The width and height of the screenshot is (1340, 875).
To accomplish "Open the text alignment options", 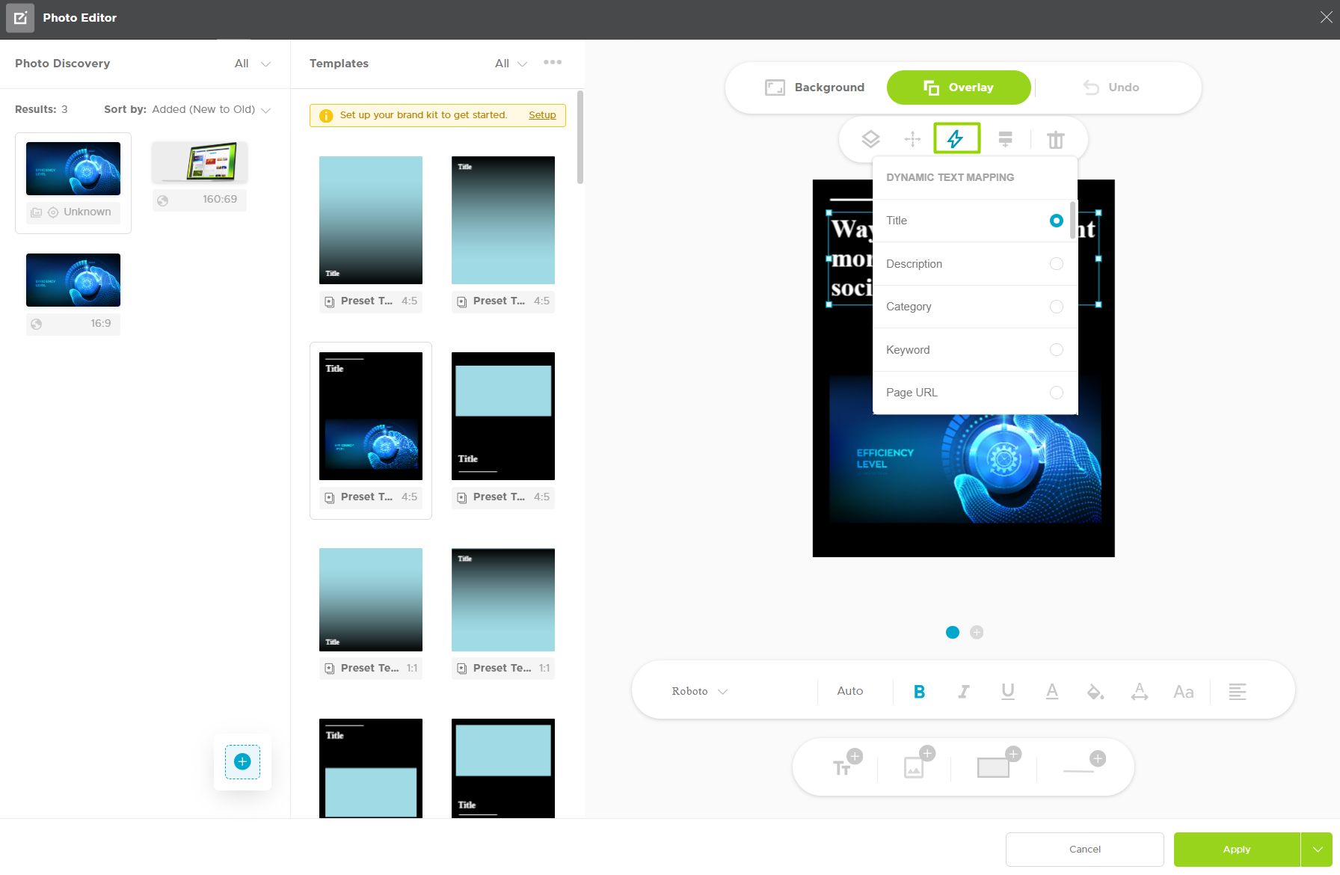I will tap(1238, 692).
